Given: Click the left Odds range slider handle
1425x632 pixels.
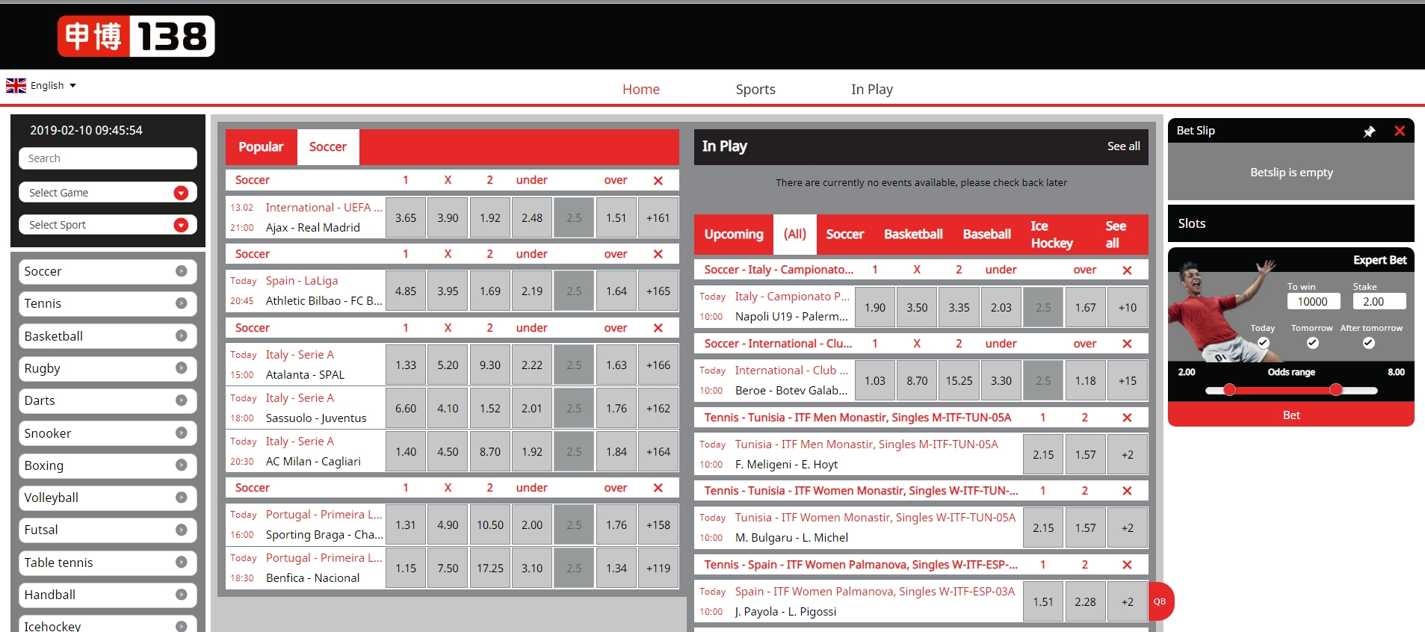Looking at the screenshot, I should (x=1229, y=389).
